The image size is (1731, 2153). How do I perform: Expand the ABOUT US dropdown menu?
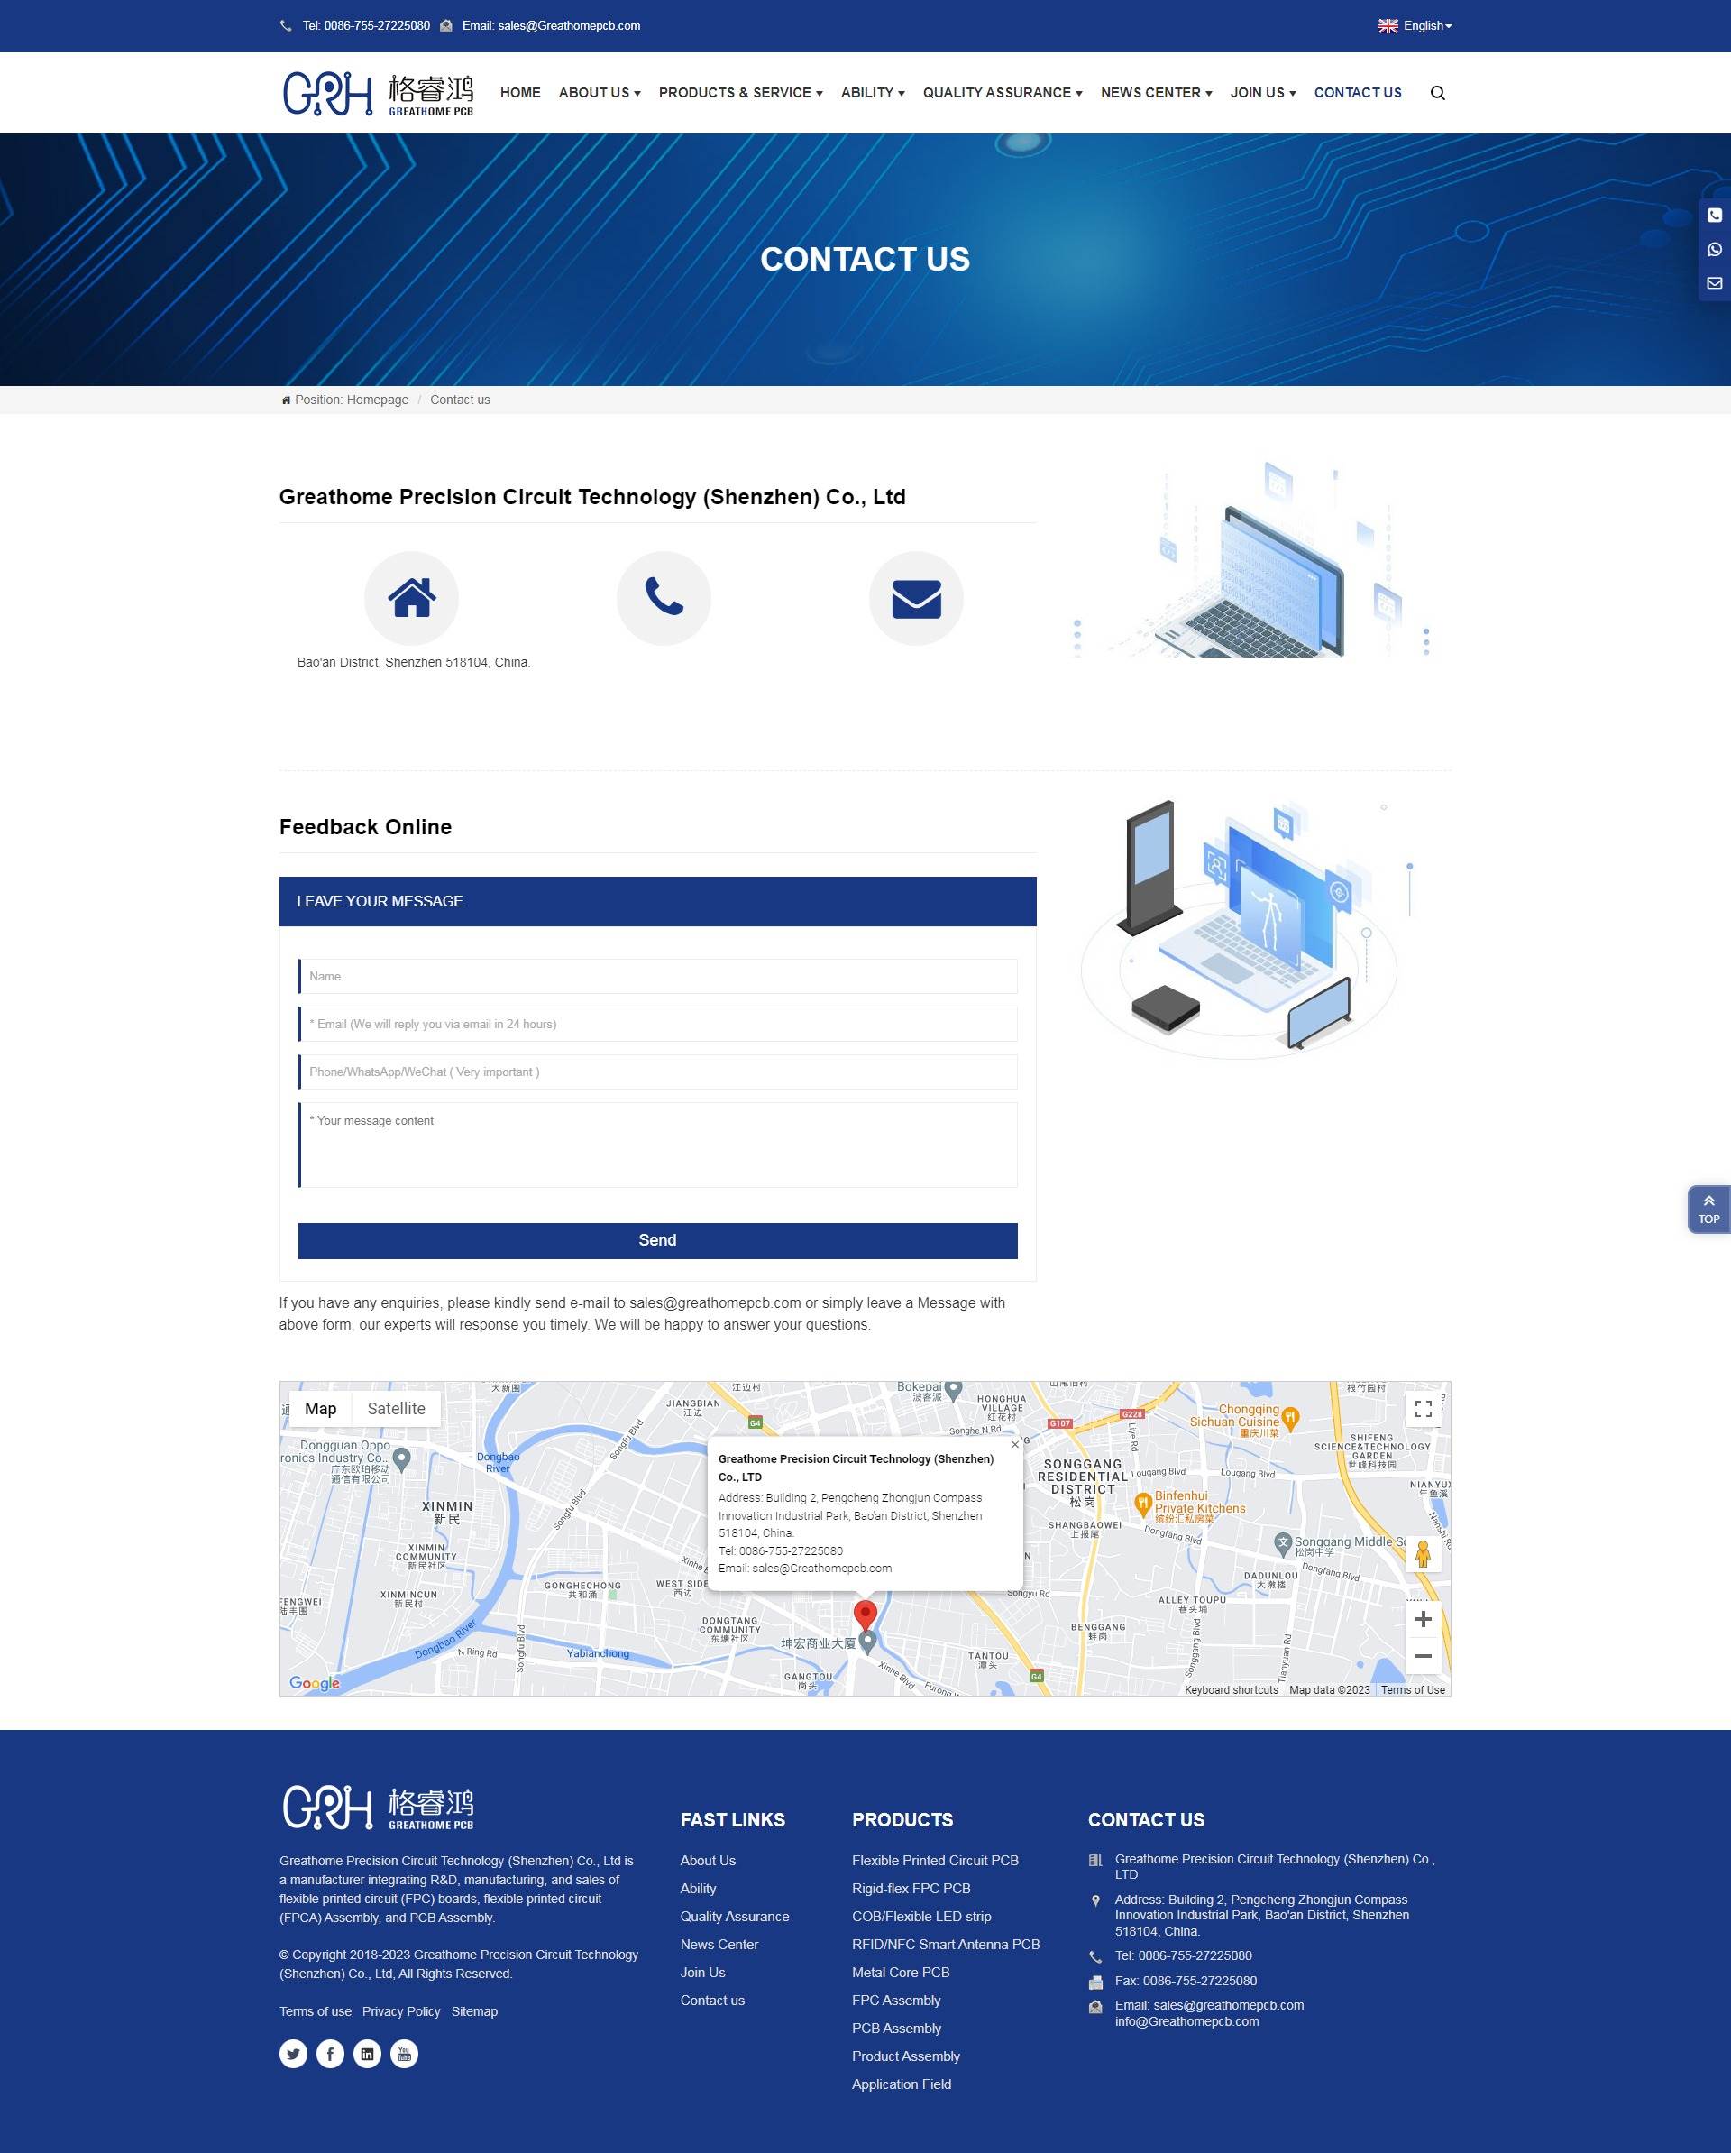pyautogui.click(x=599, y=92)
